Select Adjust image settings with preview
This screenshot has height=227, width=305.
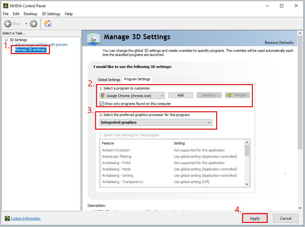pyautogui.click(x=41, y=45)
